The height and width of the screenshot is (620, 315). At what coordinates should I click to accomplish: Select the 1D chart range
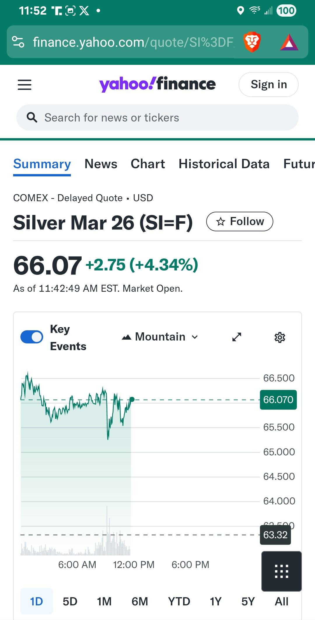point(36,601)
